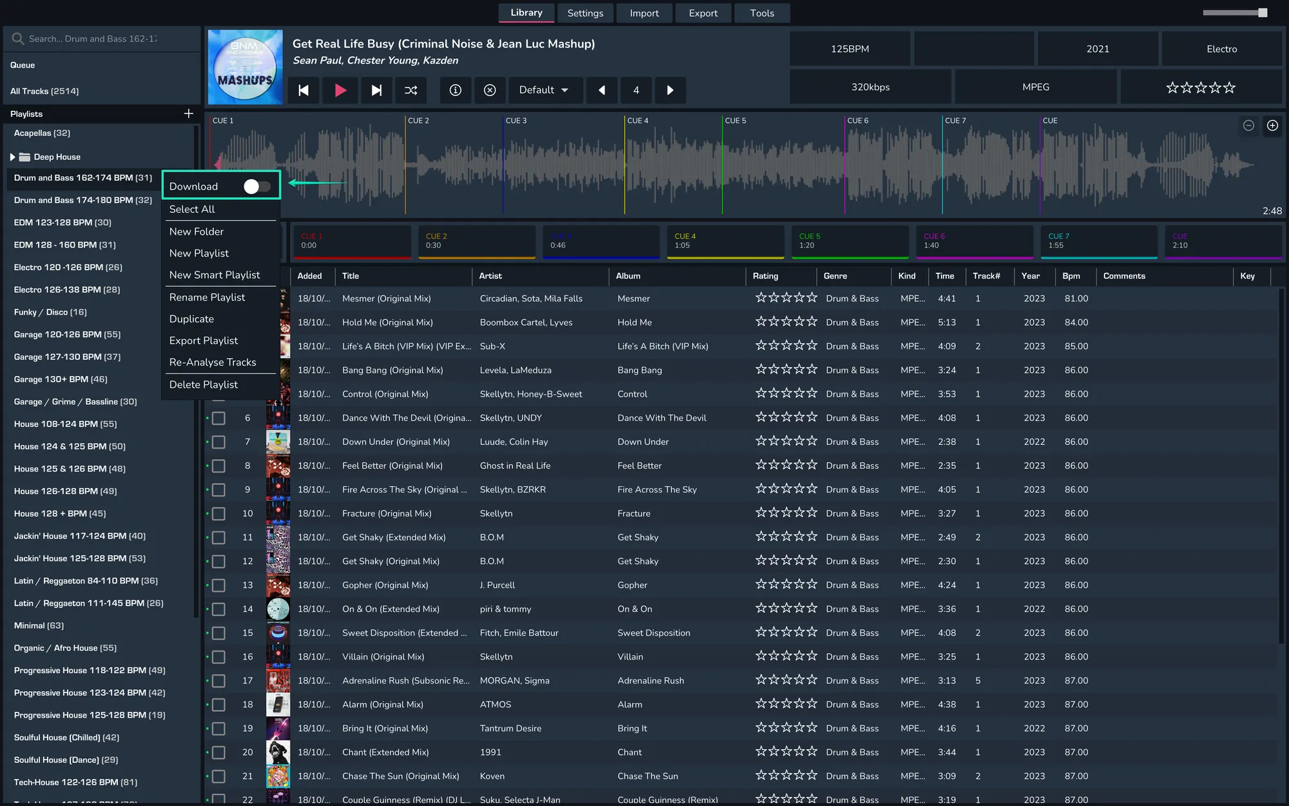
Task: Adjust the top-right volume slider
Action: pyautogui.click(x=1262, y=13)
